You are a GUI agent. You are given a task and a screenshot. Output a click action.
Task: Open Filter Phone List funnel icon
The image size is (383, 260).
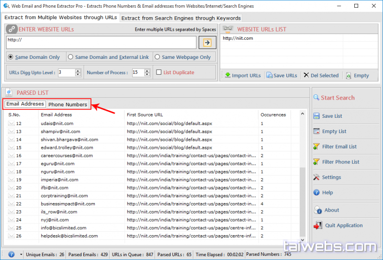pos(316,162)
